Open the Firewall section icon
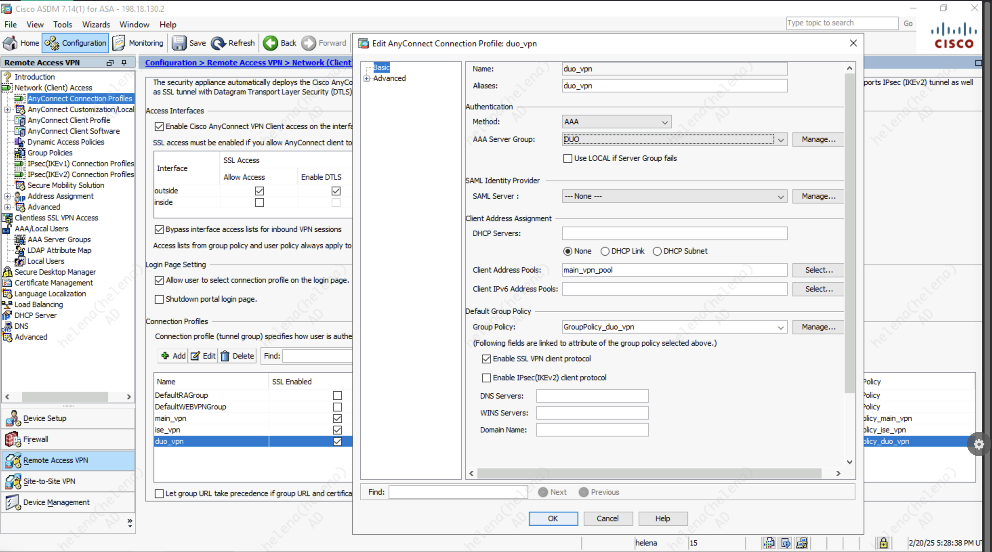Screen dimensions: 992x552 click(x=12, y=439)
